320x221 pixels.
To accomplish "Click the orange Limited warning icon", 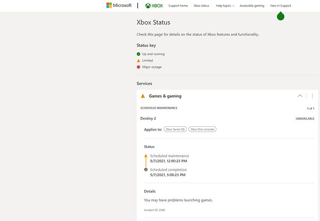I will click(139, 60).
